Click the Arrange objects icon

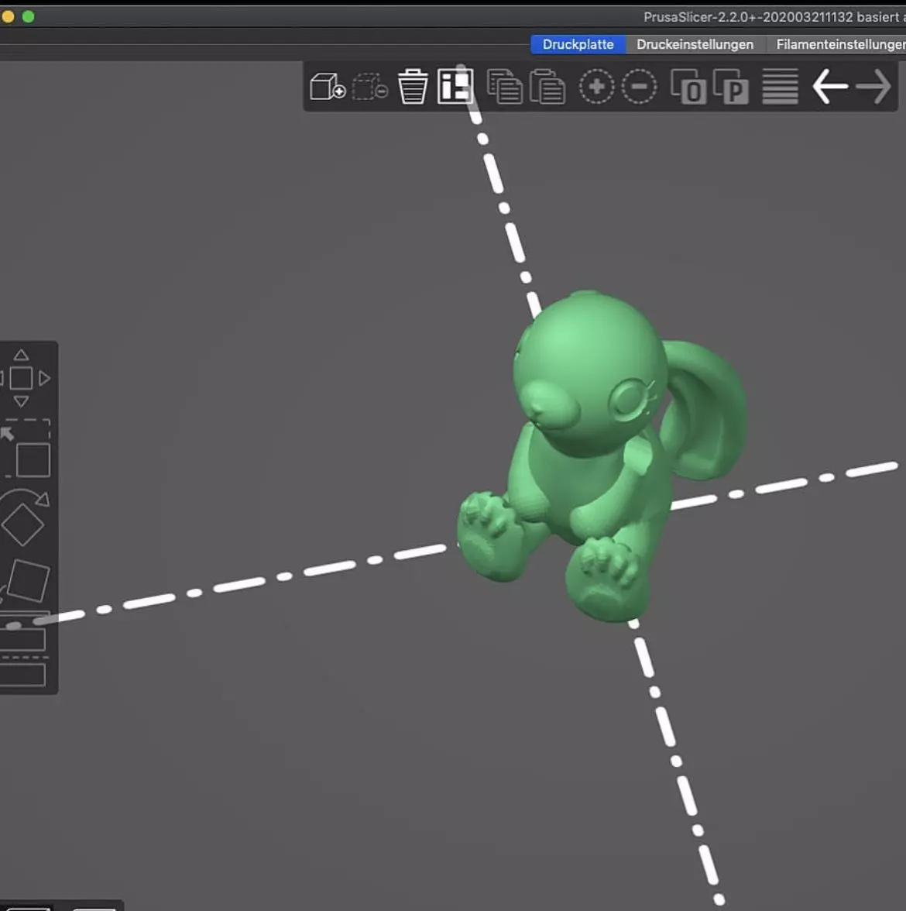tap(455, 87)
